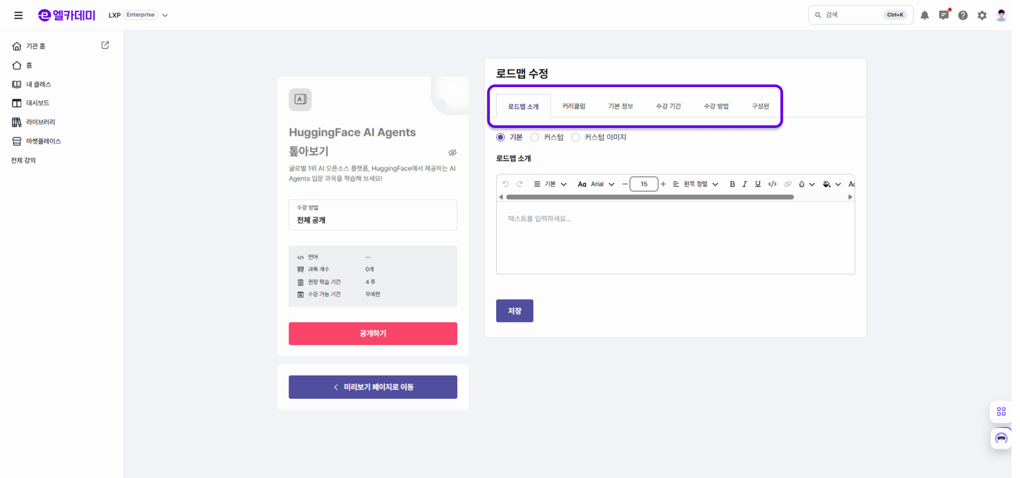
Task: Open the notifications bell
Action: (x=924, y=15)
